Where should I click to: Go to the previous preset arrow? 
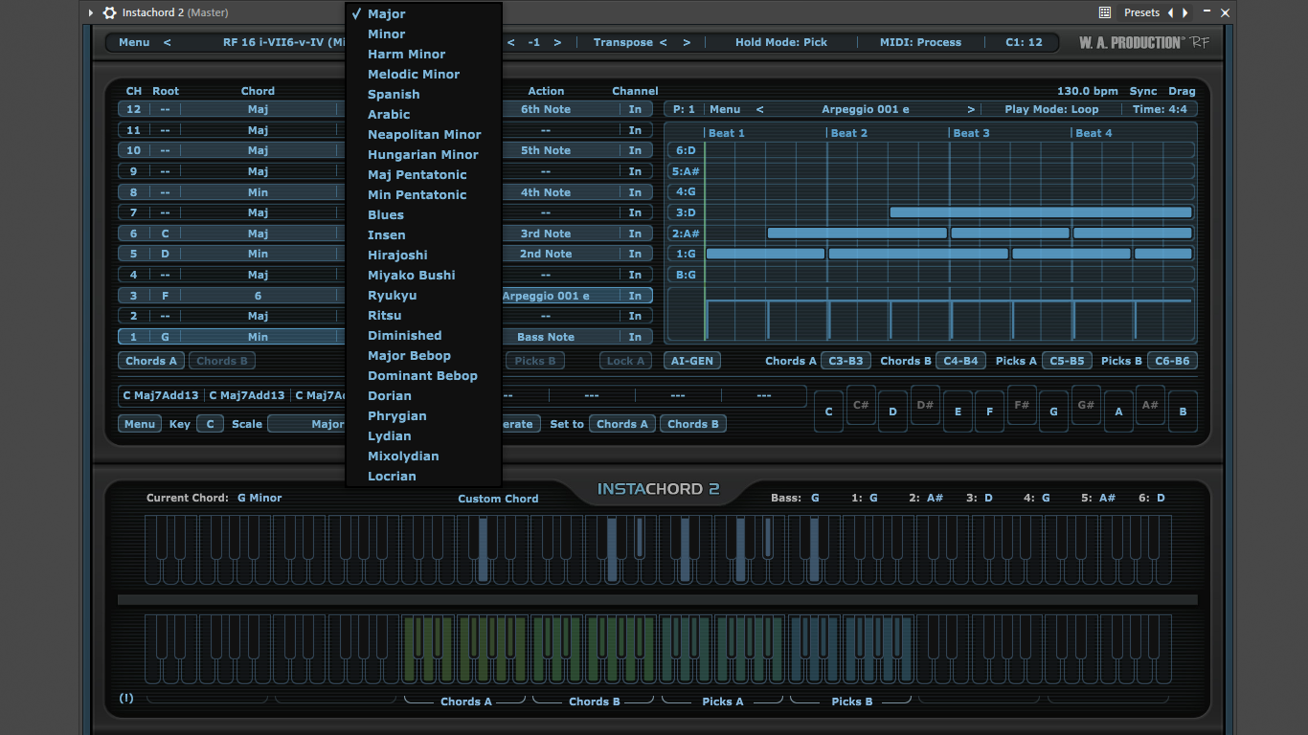tap(1170, 12)
